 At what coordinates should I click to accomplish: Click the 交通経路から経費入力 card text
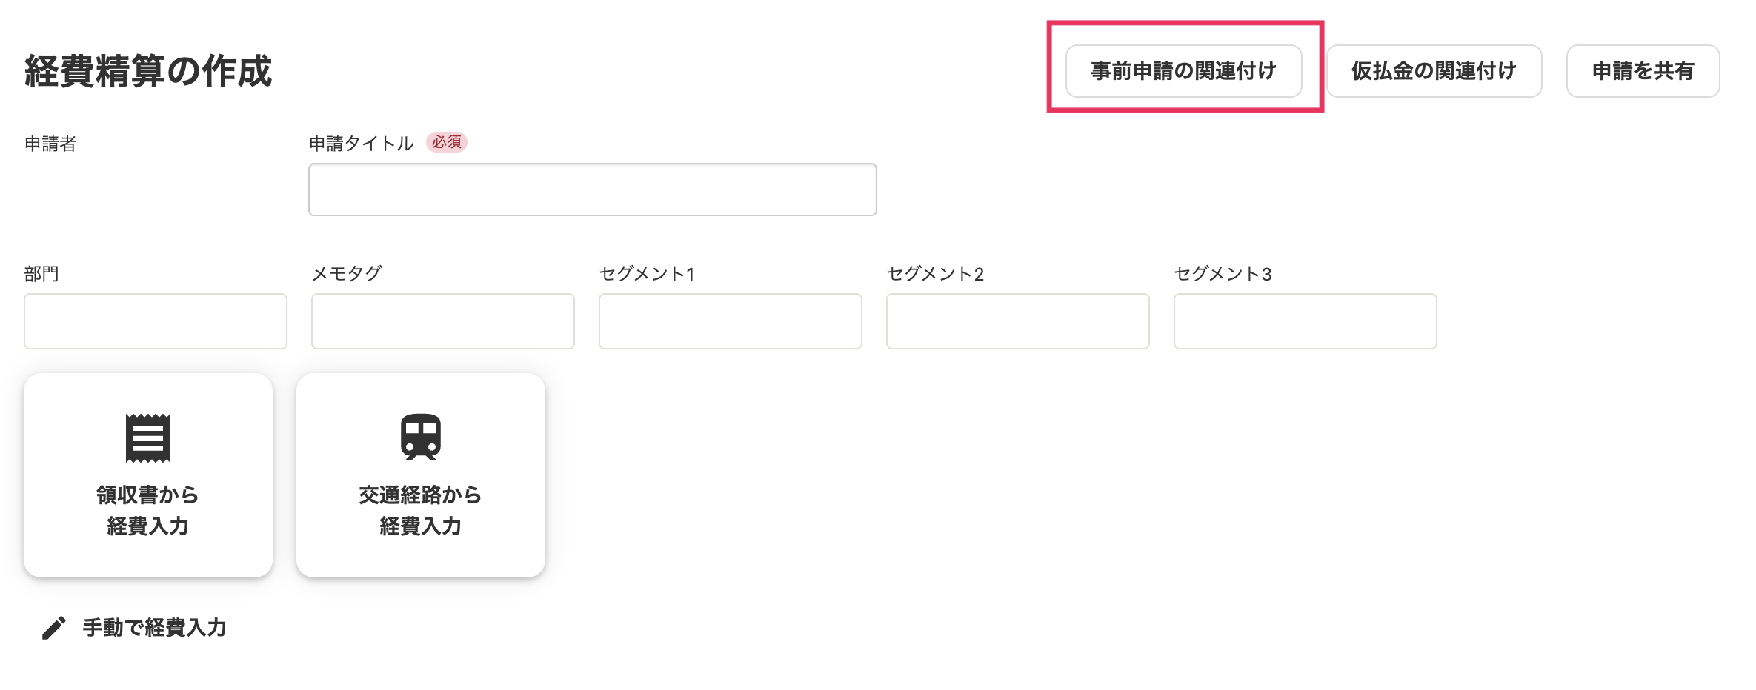coord(421,510)
